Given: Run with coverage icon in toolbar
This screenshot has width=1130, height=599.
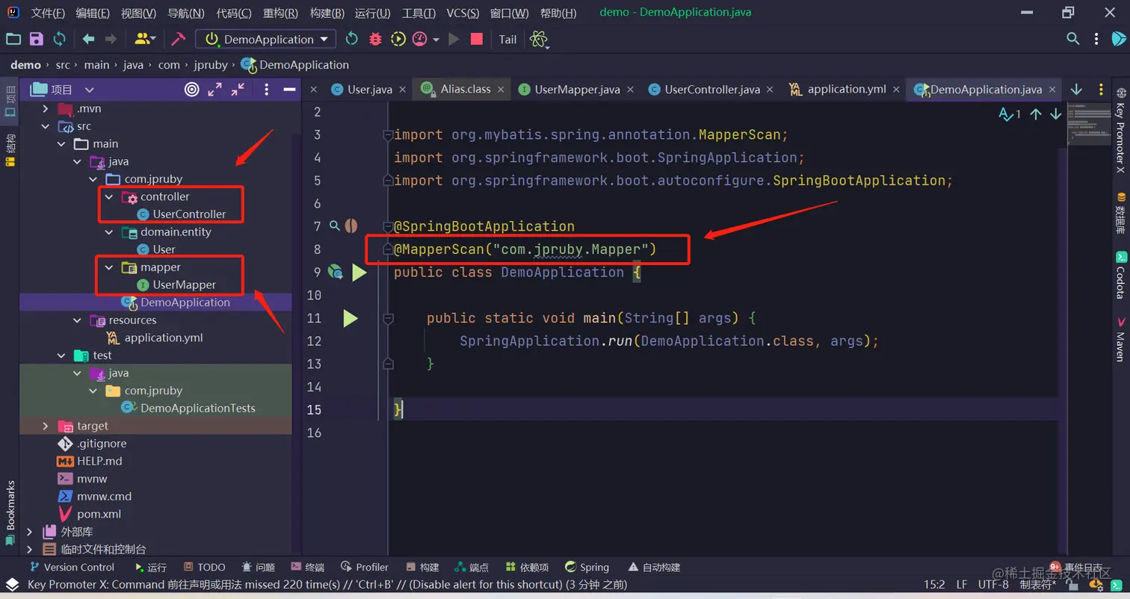Looking at the screenshot, I should tap(398, 39).
